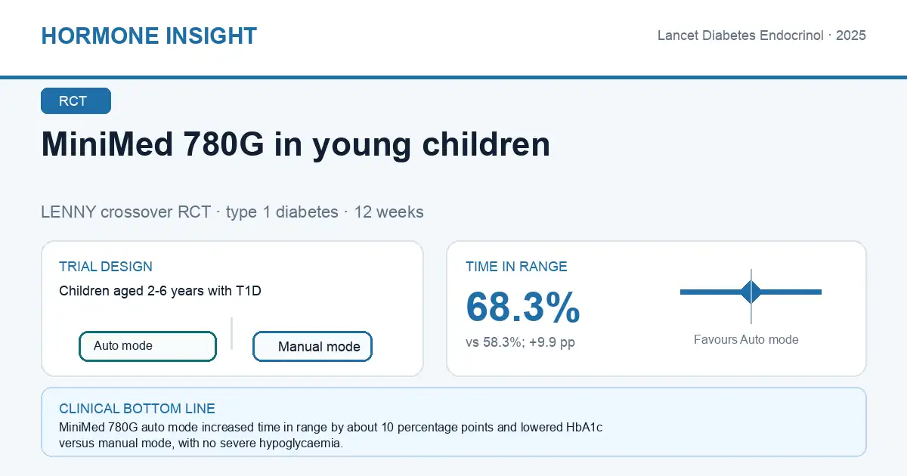
Task: Click the CLINICAL BOTTOM LINE heading
Action: click(137, 409)
